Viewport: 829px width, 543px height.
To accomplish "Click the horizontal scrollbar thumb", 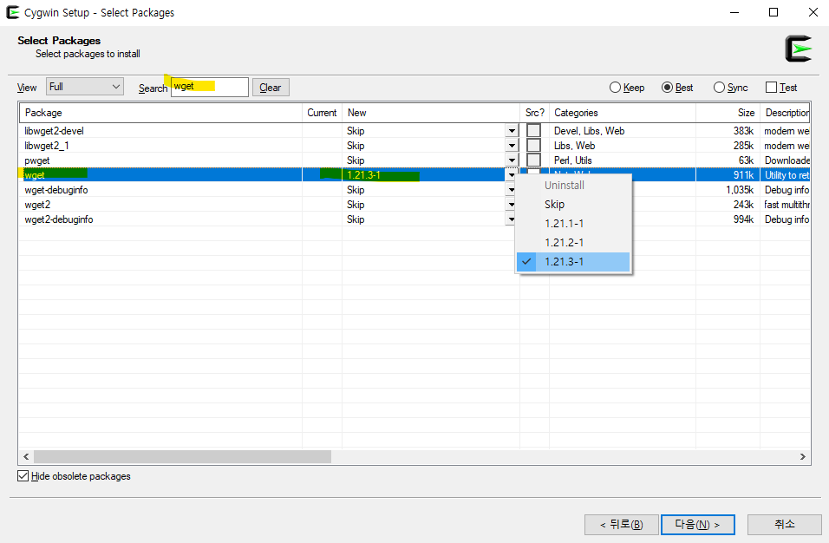I will 182,456.
